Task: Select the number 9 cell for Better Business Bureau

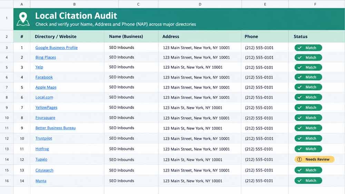Action: coord(21,128)
